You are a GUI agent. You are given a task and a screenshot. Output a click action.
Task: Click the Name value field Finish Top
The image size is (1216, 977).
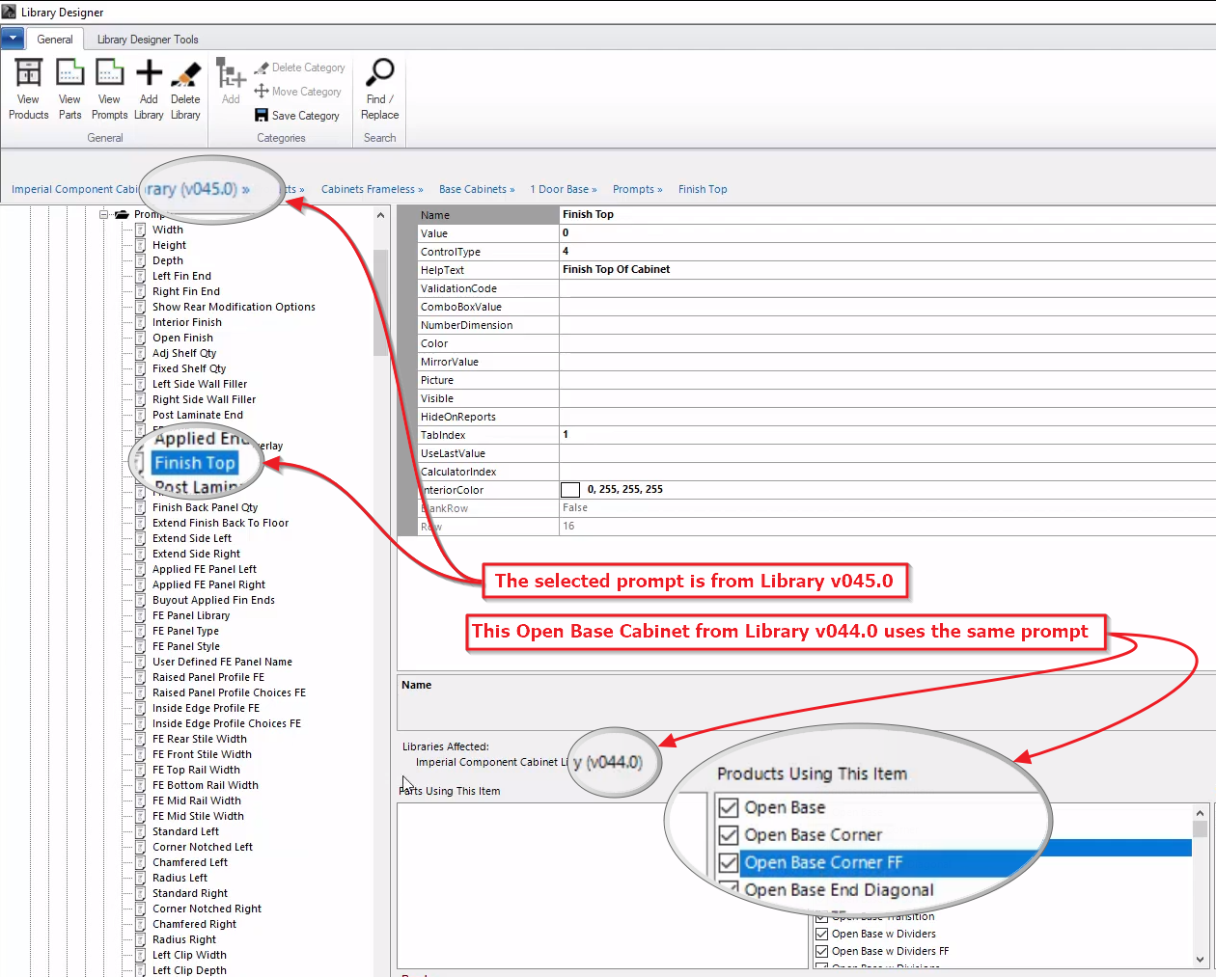click(887, 215)
